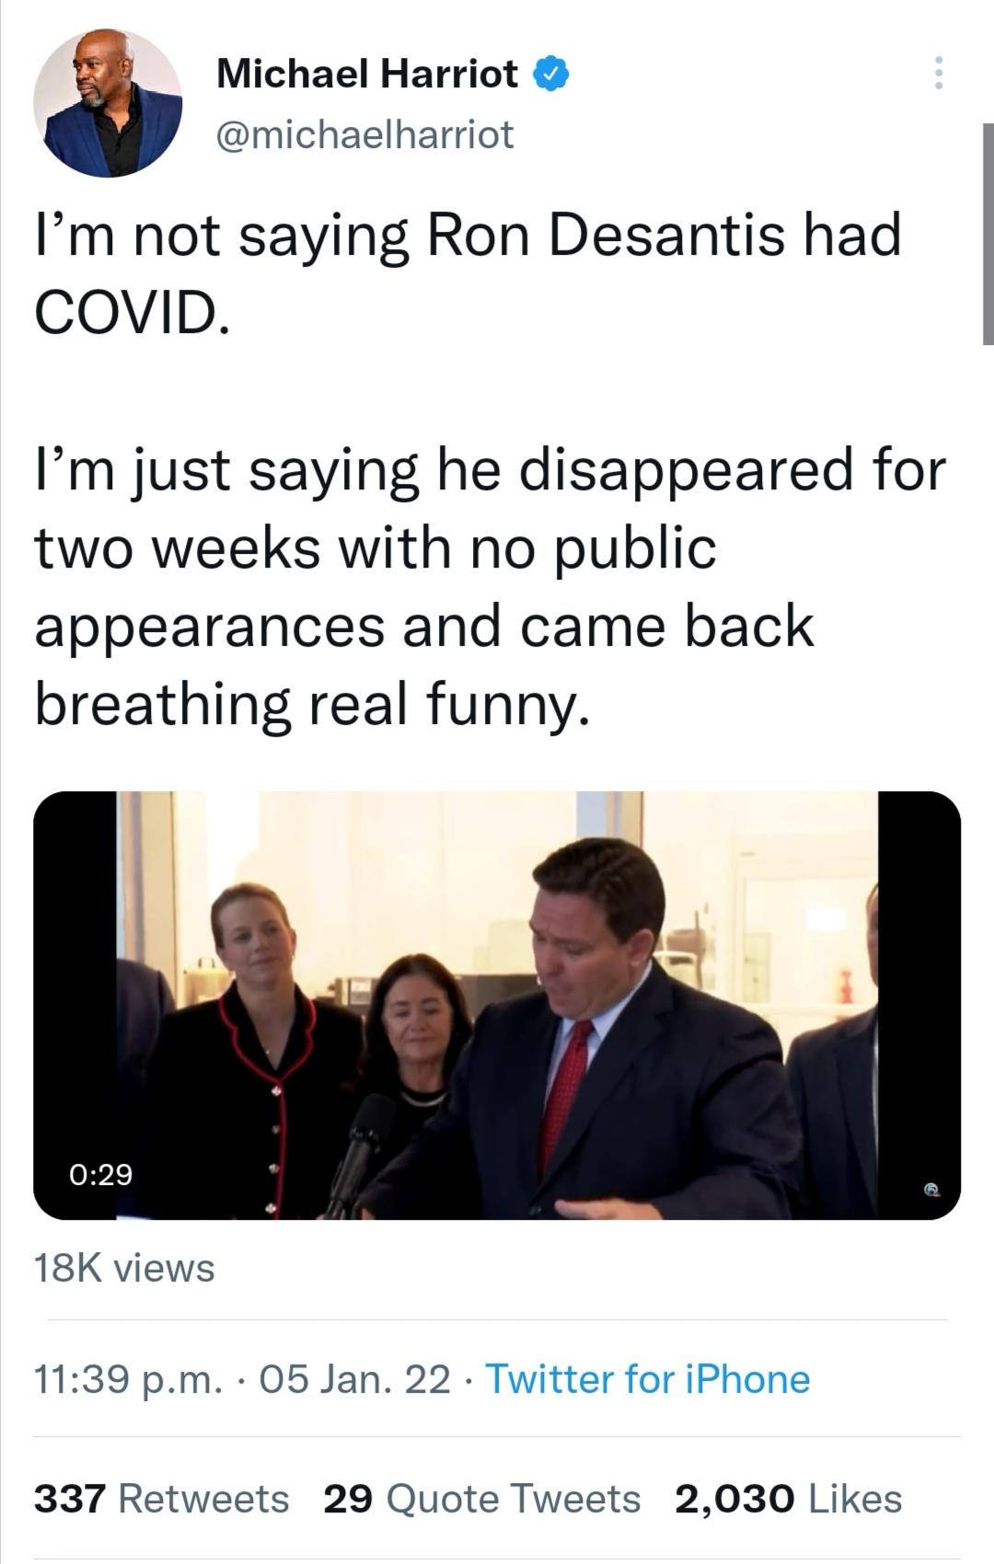
Task: Open the Michael Harriot display name
Action: point(366,74)
